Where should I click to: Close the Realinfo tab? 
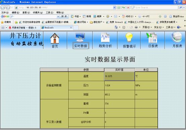tap(71, 28)
